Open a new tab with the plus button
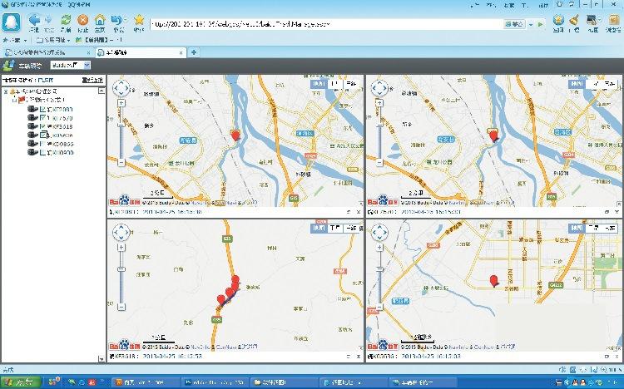The width and height of the screenshot is (624, 389). click(x=194, y=52)
